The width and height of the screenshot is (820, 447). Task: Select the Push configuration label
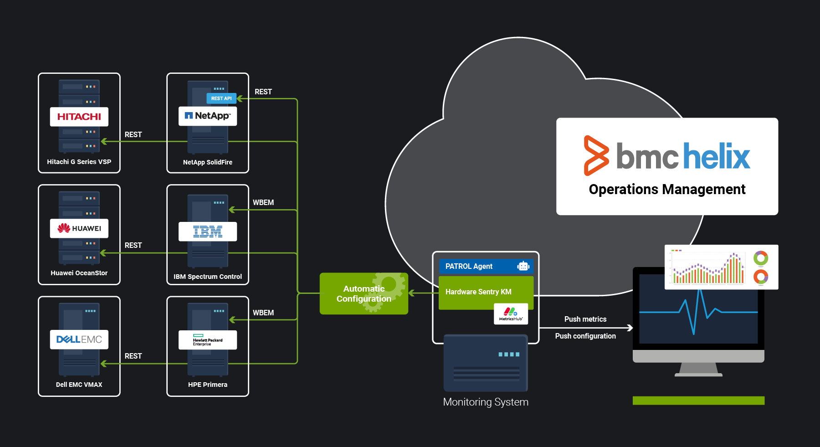pyautogui.click(x=585, y=336)
